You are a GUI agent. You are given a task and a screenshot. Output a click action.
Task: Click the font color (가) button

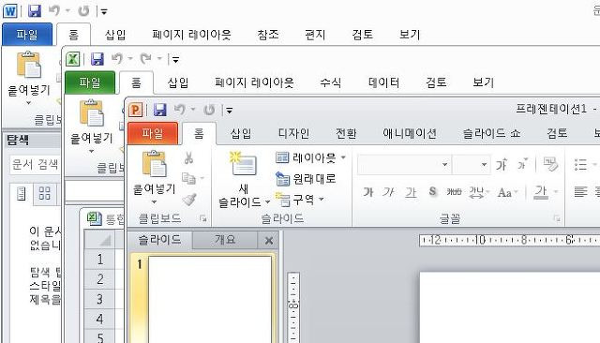(541, 192)
